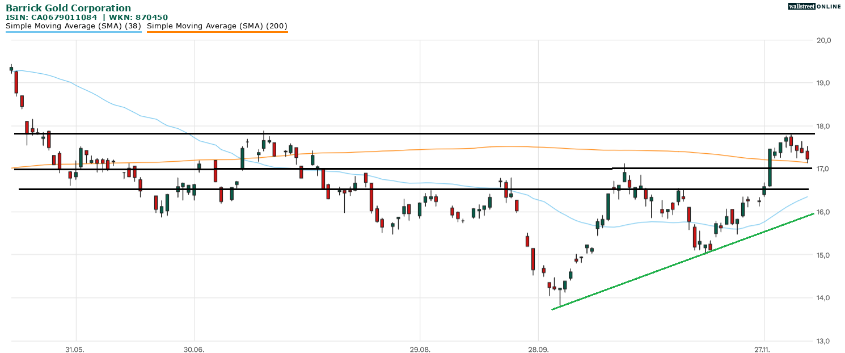The image size is (845, 353).
Task: Click the orange SMA 200 legend line
Action: click(217, 32)
